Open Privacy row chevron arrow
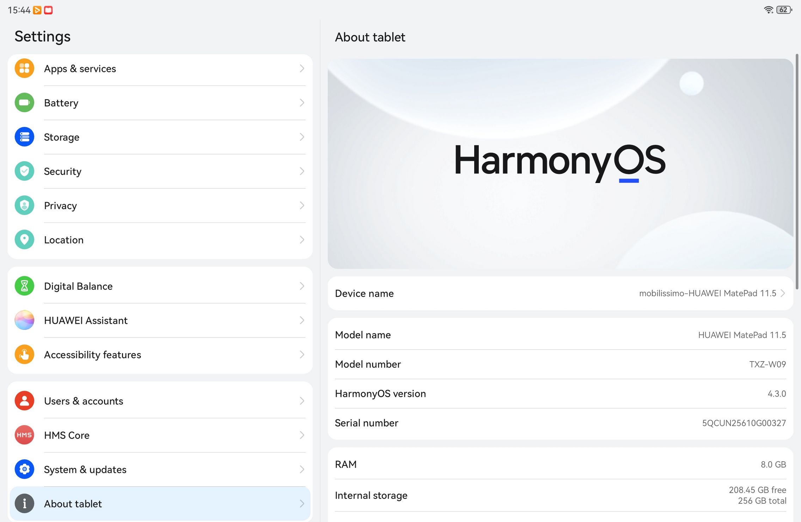This screenshot has width=801, height=522. (x=302, y=205)
